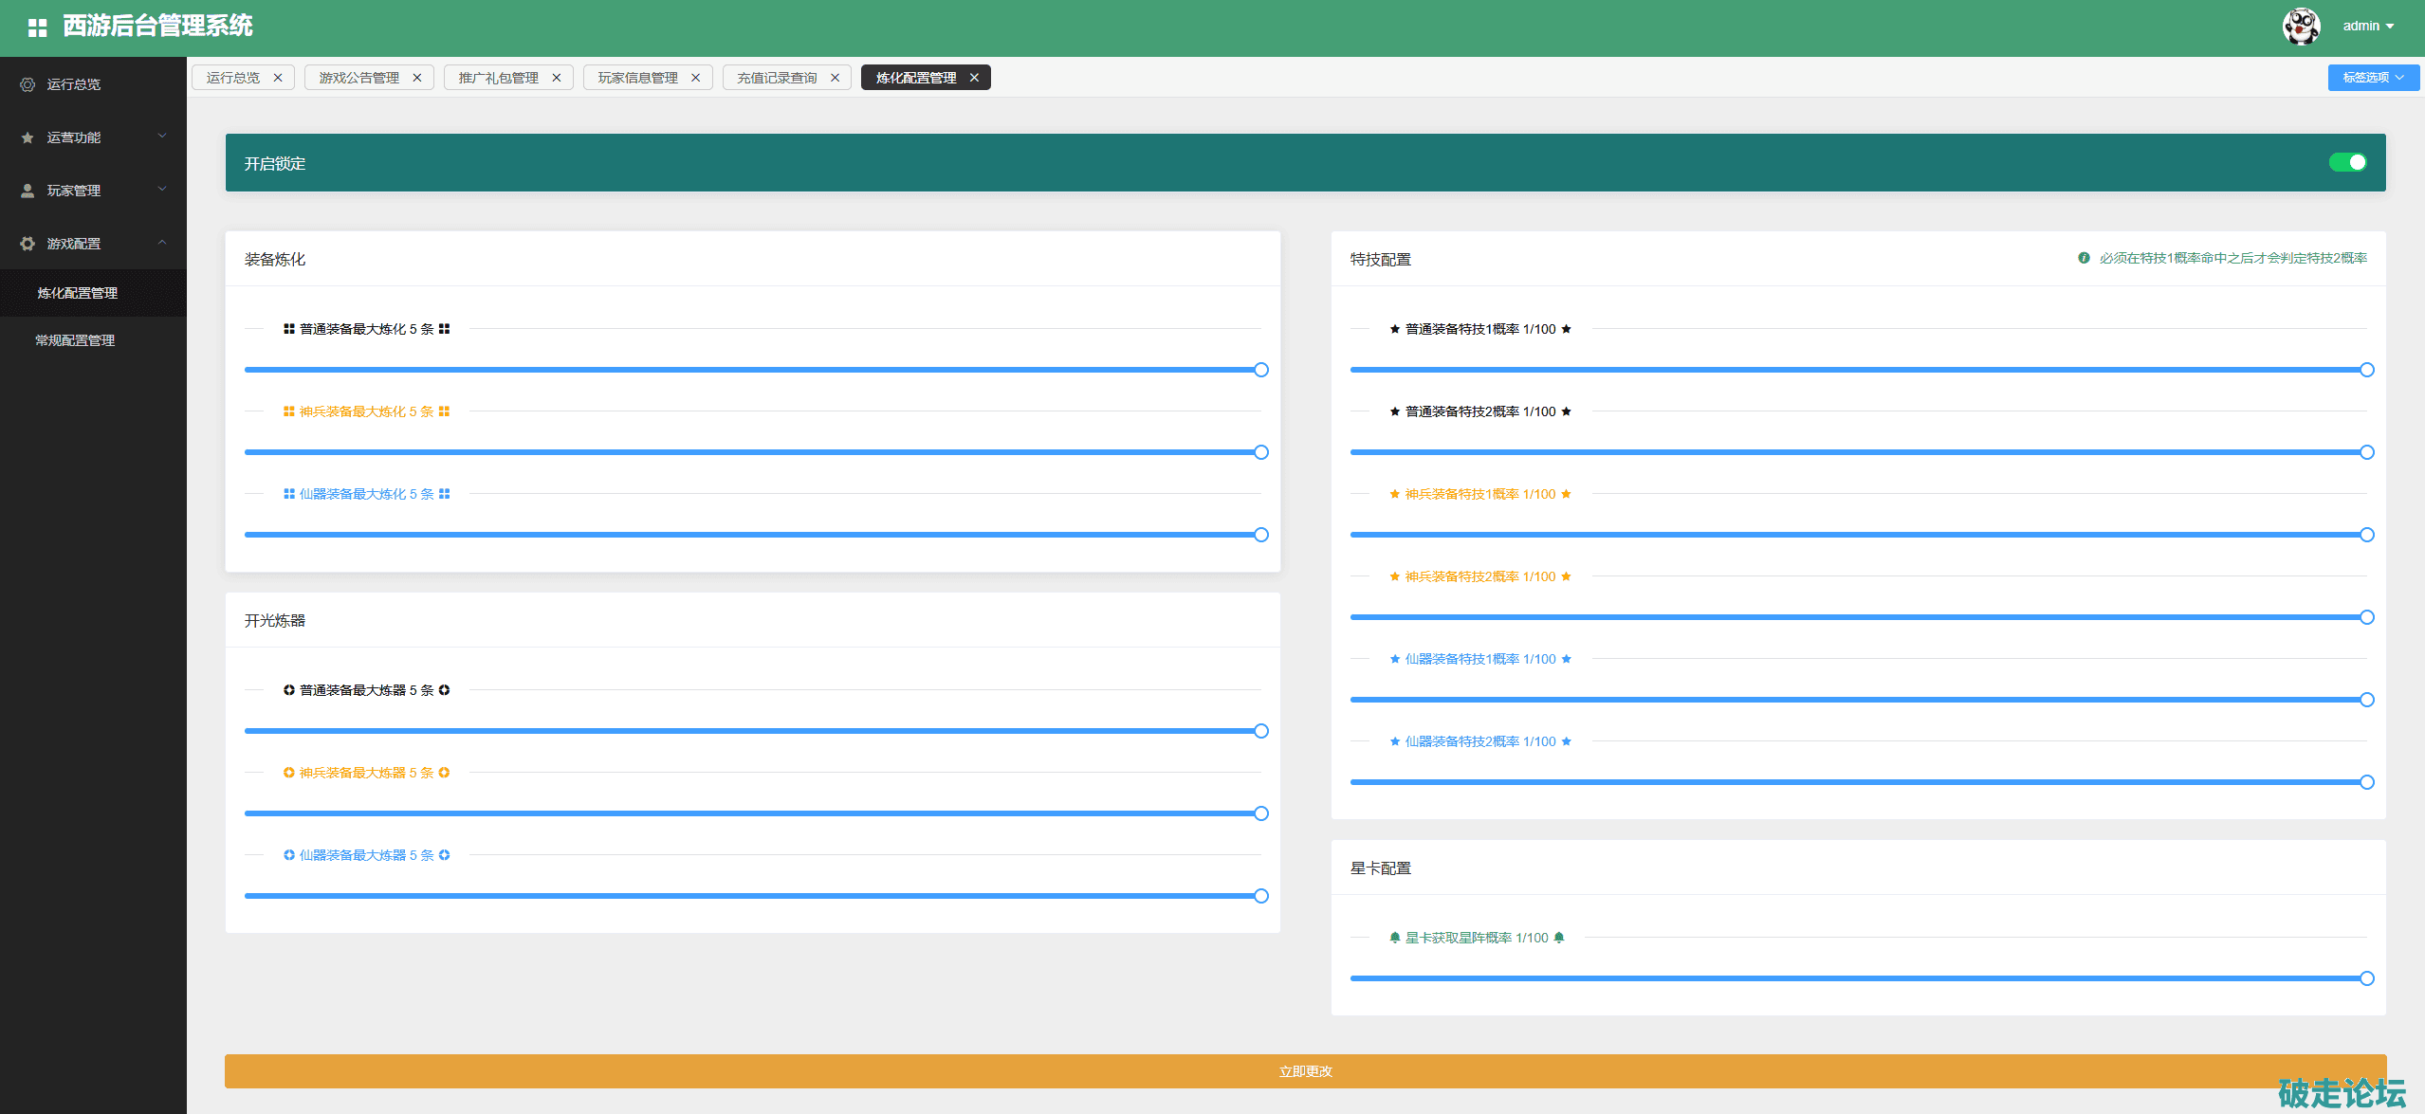Close the 游戏公告管理 tab with its X
Image resolution: width=2425 pixels, height=1114 pixels.
pos(416,78)
